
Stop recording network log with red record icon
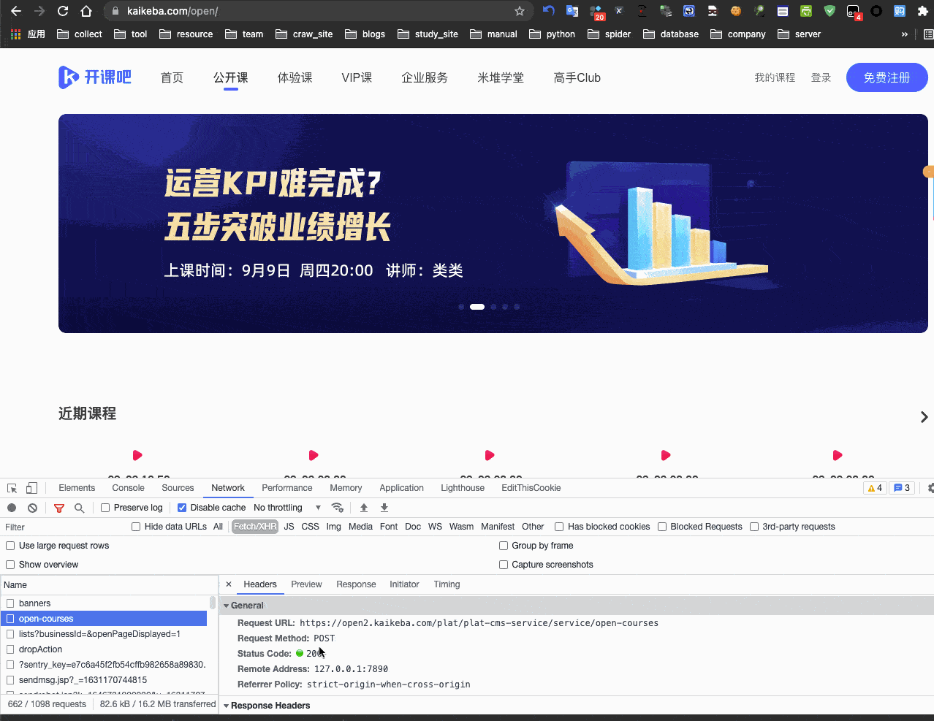coord(12,508)
